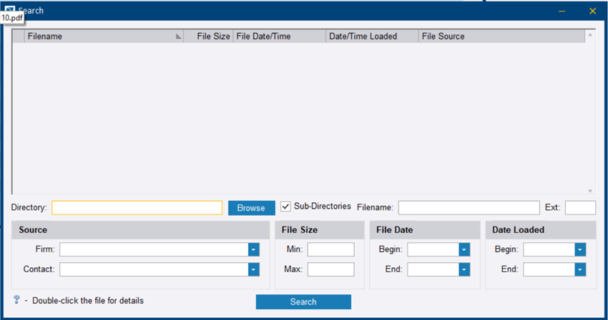The image size is (608, 320).
Task: Open the Date Loaded Begin dropdown
Action: point(580,249)
